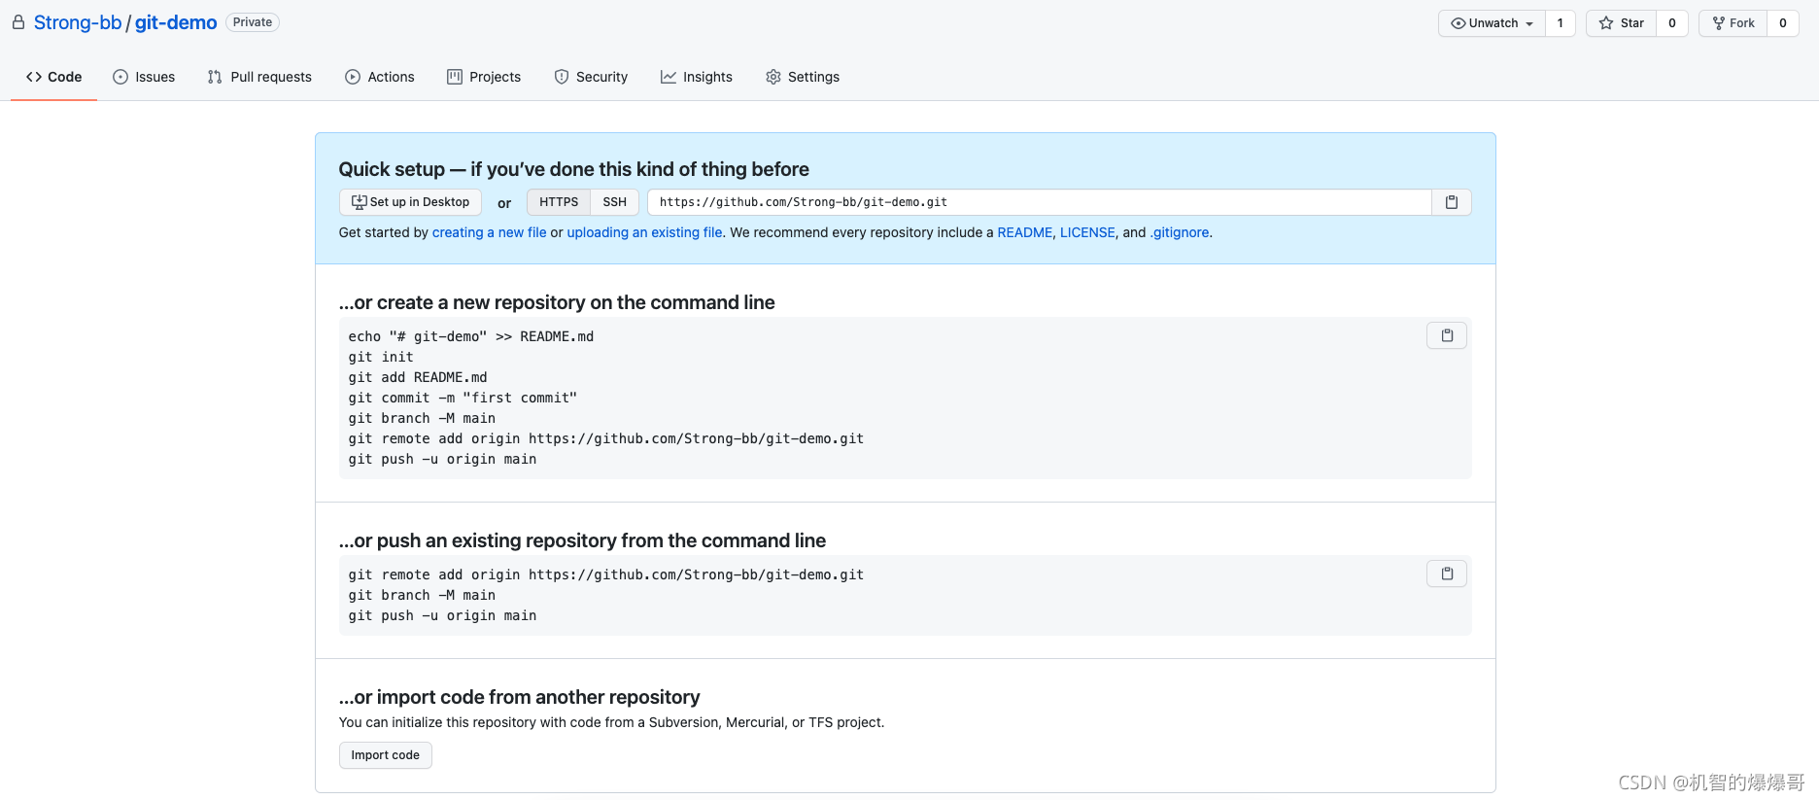Open the Projects tab
Viewport: 1819px width, 800px height.
tap(484, 77)
